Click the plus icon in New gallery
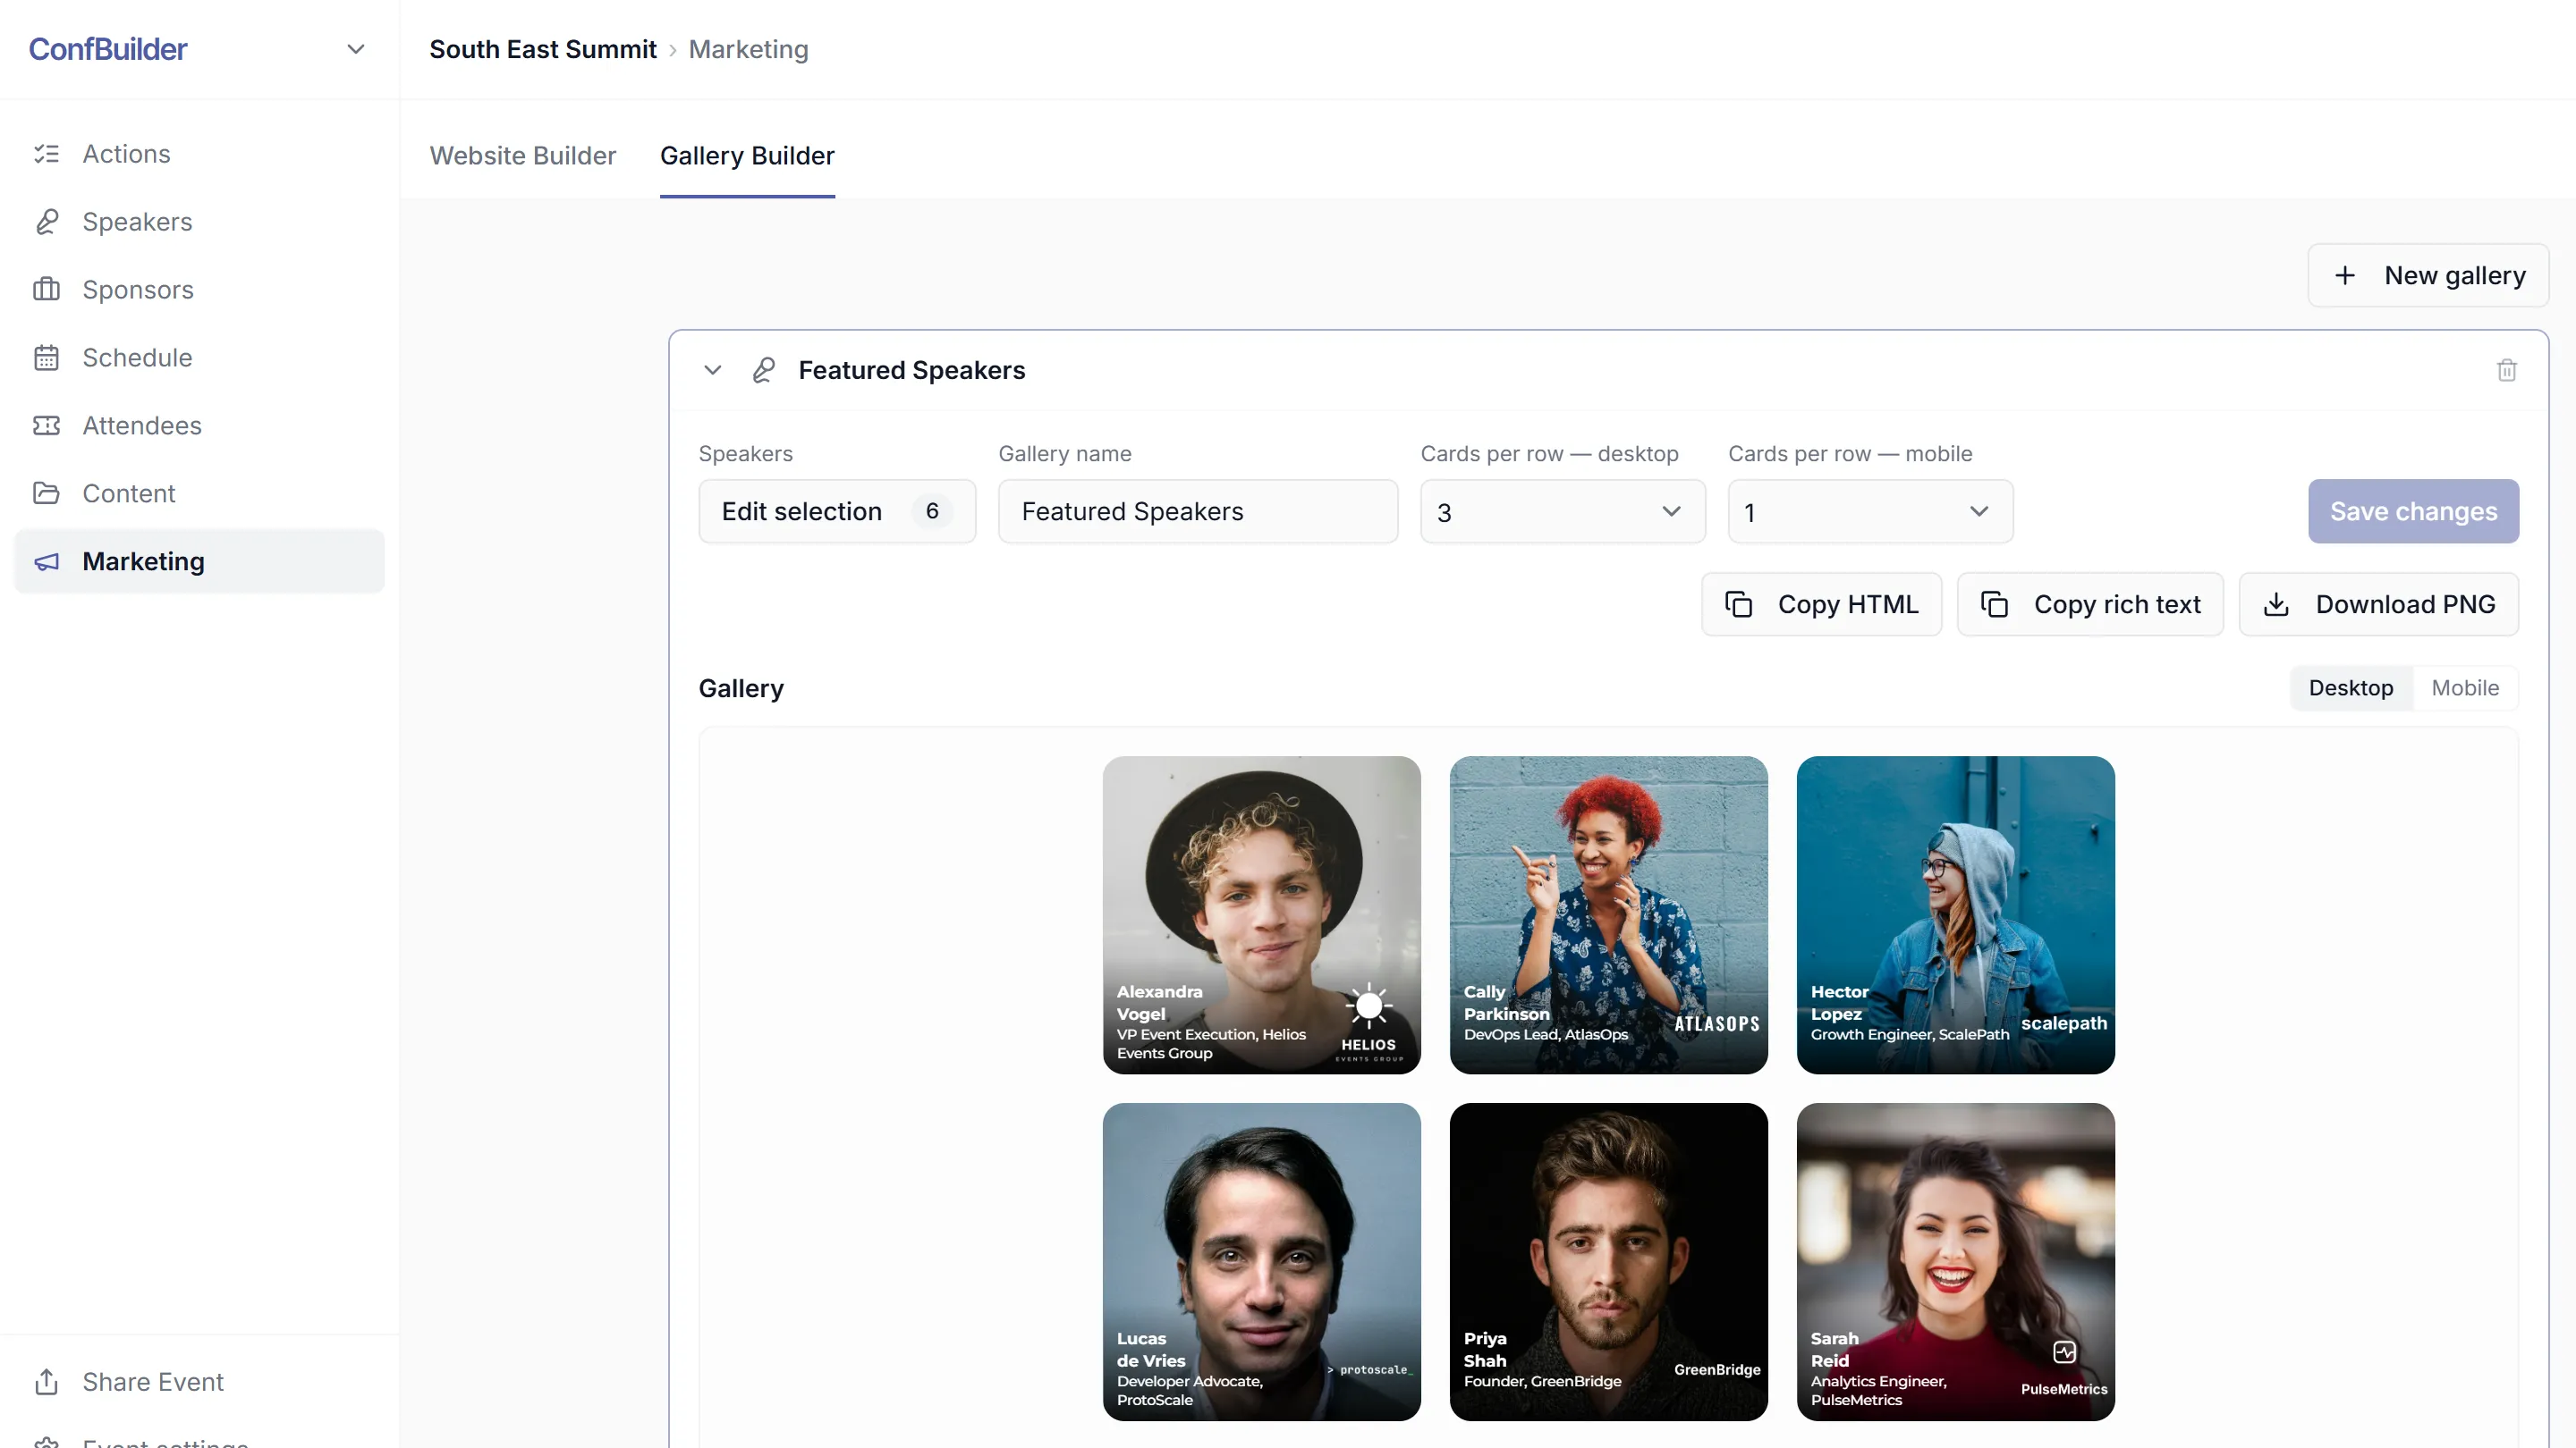Screen dimensions: 2576x1448 [2345, 276]
